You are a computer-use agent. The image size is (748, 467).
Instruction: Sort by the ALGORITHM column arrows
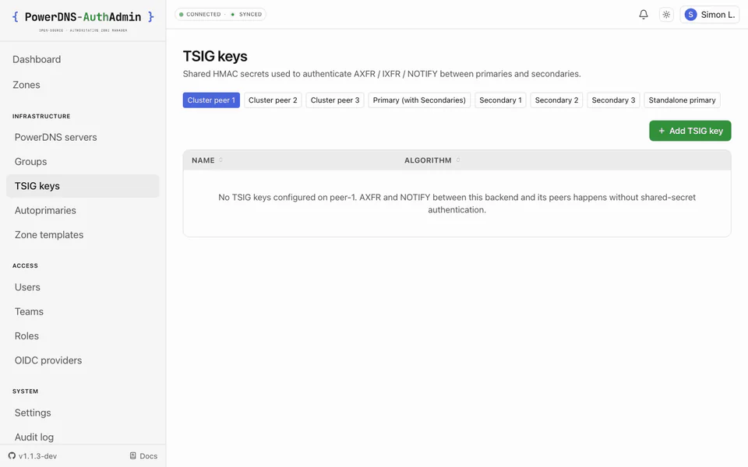(x=458, y=160)
